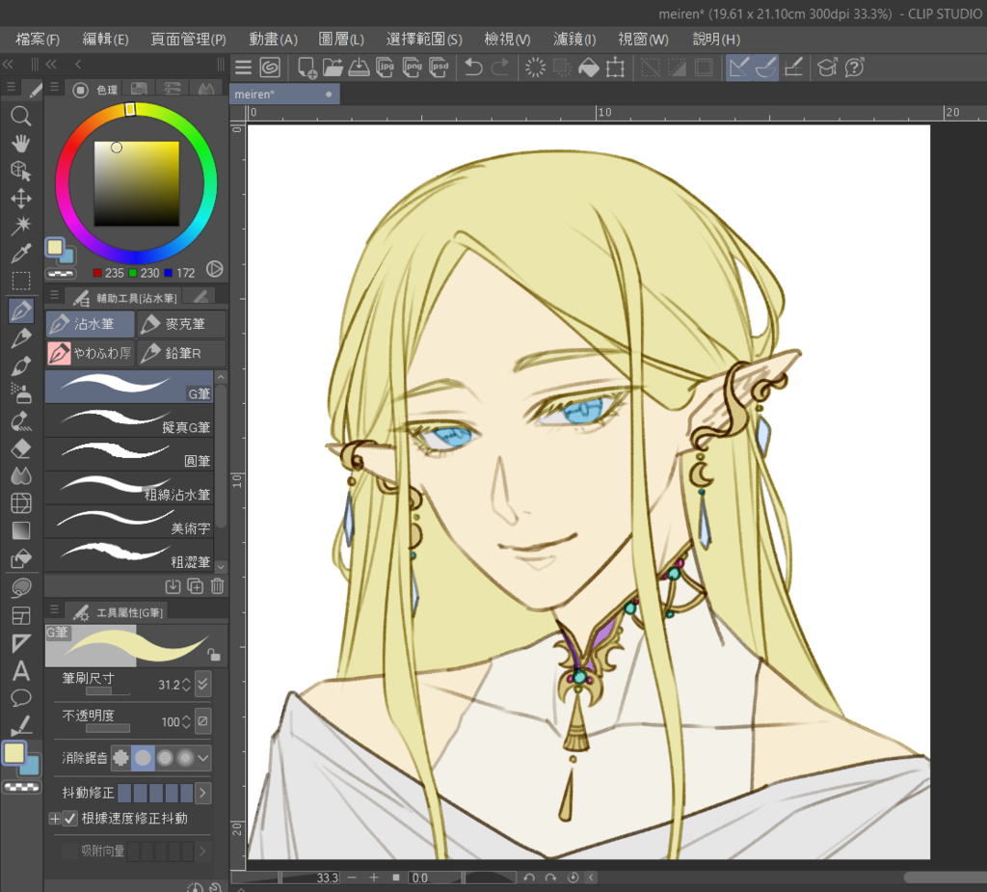
Task: Choose the 粗澀筆 brush
Action: (129, 555)
